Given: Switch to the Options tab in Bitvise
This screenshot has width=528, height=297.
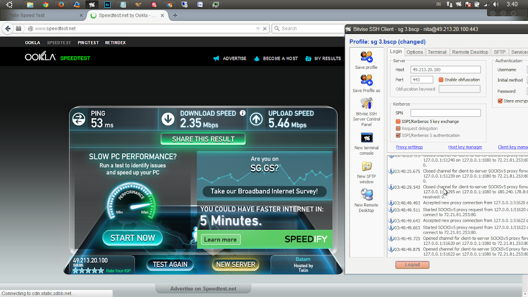Looking at the screenshot, I should coord(415,52).
